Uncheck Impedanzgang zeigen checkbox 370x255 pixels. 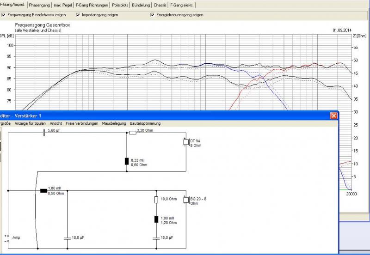click(x=78, y=15)
